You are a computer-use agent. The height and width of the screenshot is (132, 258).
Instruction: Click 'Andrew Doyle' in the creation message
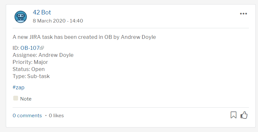(139, 37)
